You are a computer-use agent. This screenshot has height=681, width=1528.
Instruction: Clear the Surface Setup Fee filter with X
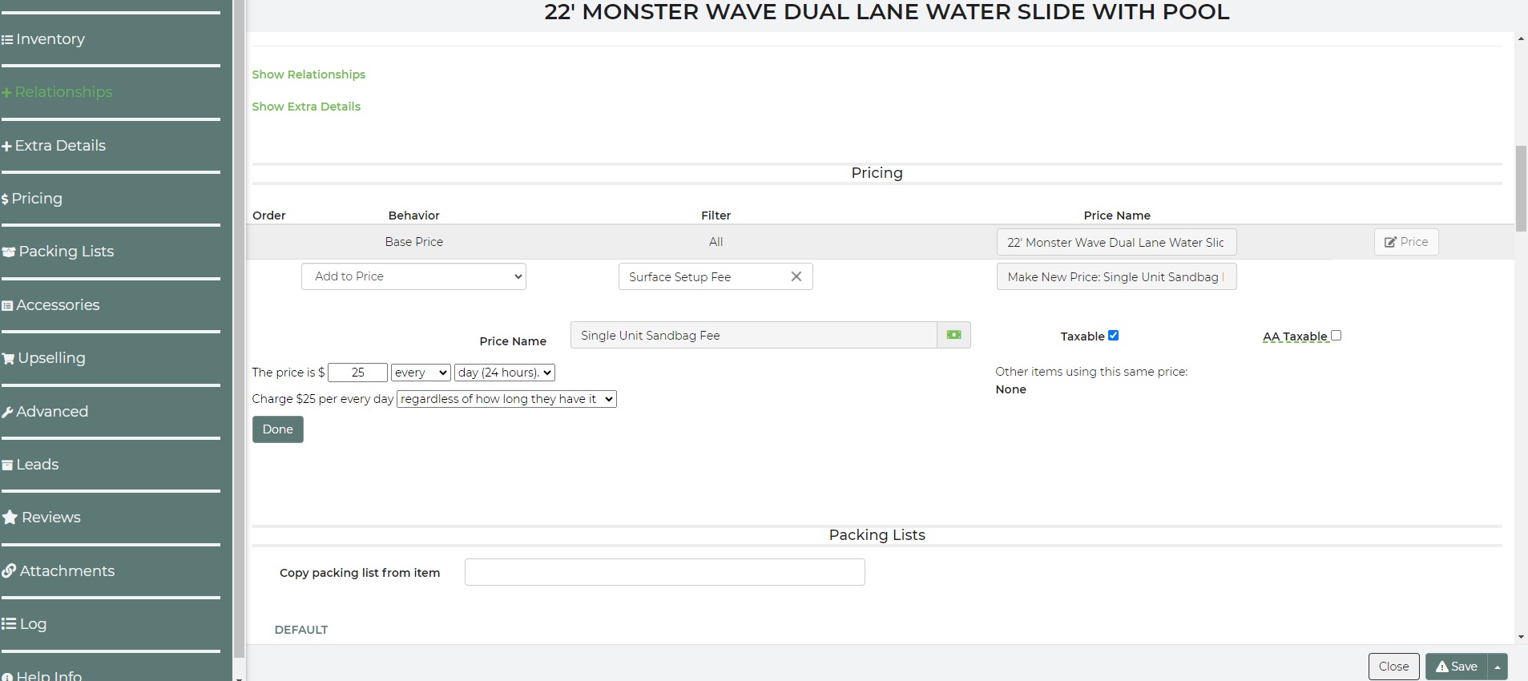pyautogui.click(x=796, y=276)
